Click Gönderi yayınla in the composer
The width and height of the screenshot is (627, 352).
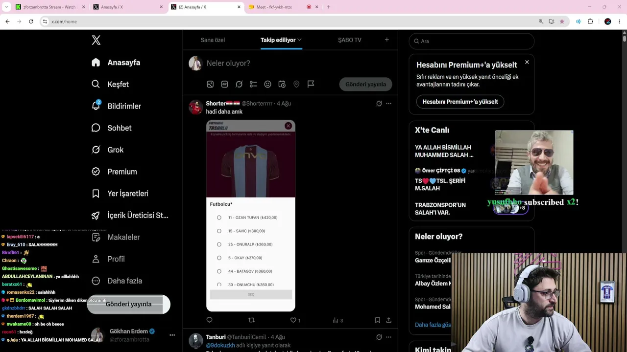365,84
